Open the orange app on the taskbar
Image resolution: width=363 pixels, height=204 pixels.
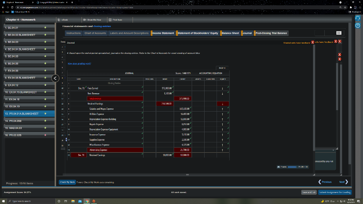[x=94, y=201]
